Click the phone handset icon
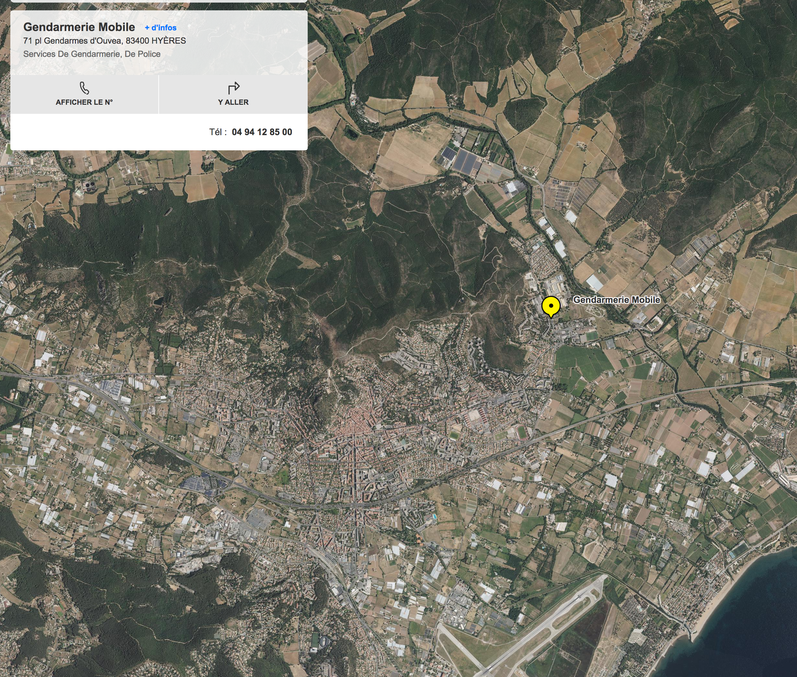 (x=84, y=88)
